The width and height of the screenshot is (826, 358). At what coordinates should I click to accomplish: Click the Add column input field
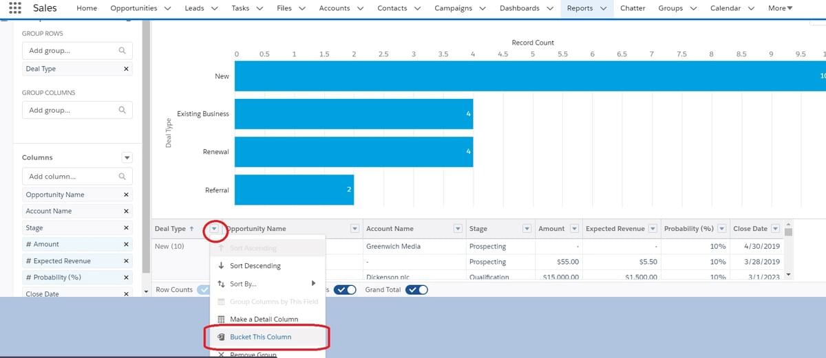[77, 177]
